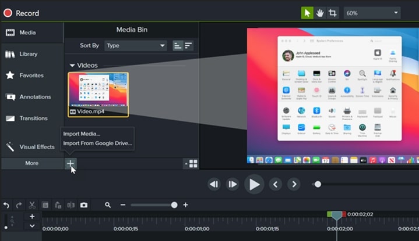This screenshot has width=419, height=241.
Task: Open the Annotations tab
Action: click(32, 97)
